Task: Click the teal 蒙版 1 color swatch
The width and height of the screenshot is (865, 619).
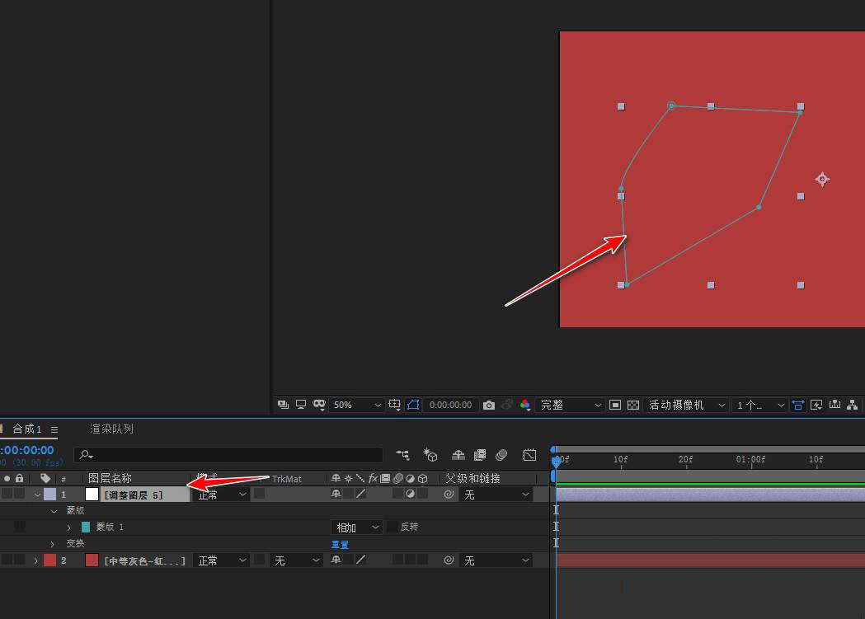Action: [x=86, y=527]
